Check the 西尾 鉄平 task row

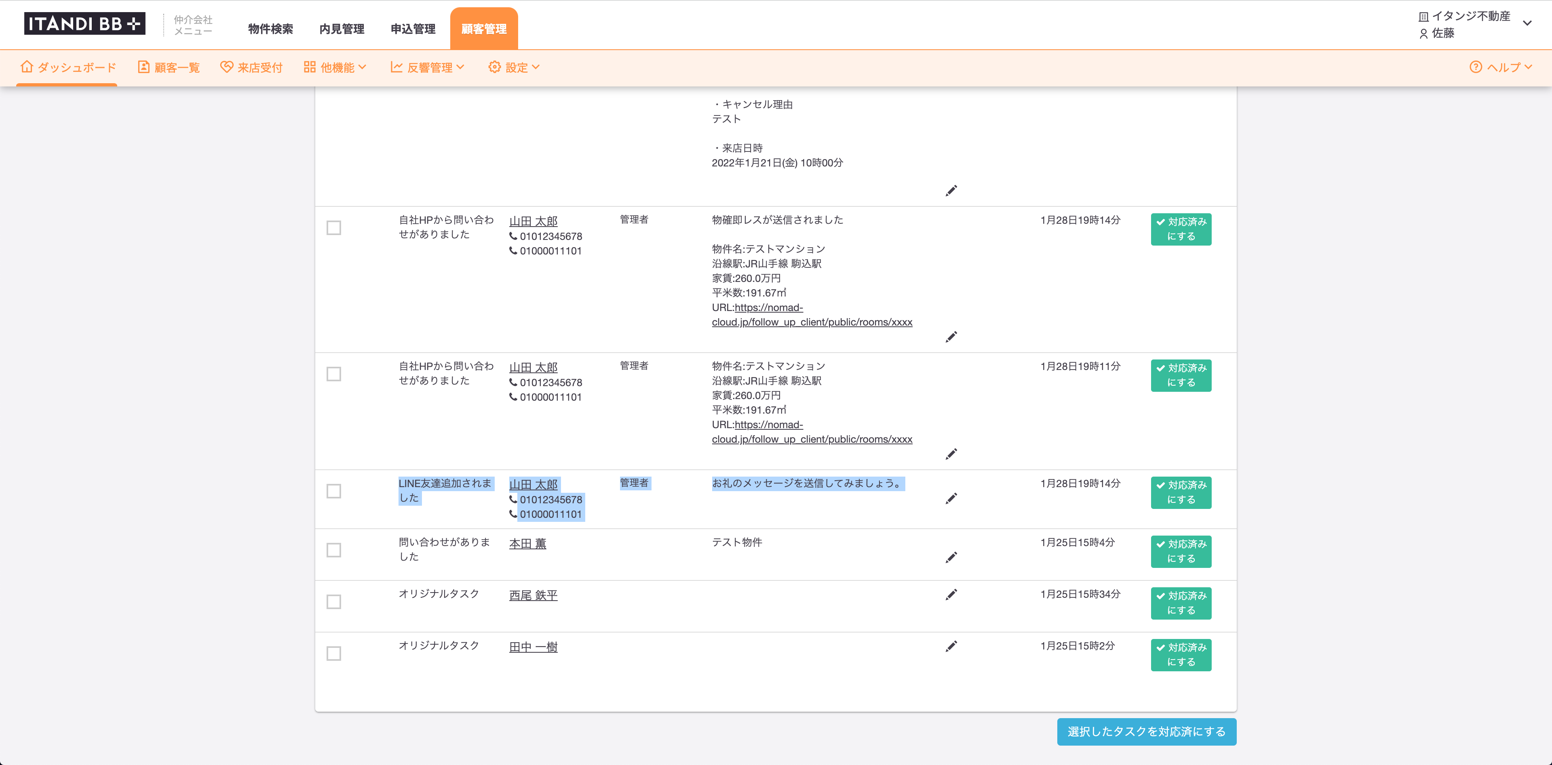click(x=334, y=602)
